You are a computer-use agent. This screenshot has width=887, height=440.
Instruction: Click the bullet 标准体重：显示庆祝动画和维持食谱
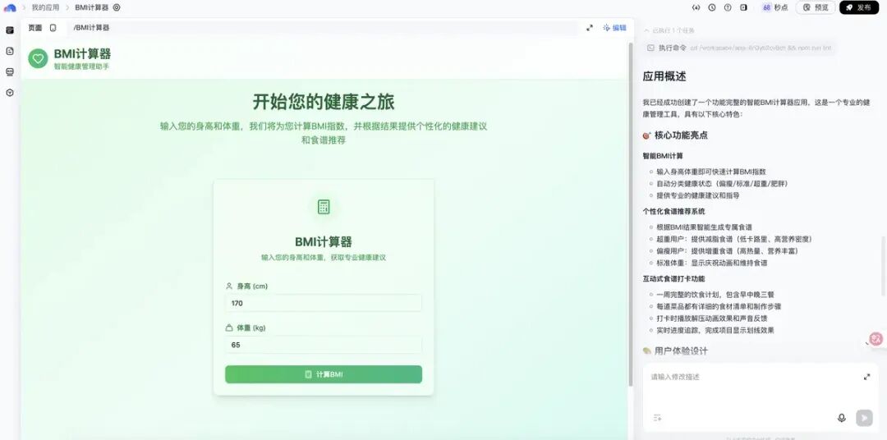tap(711, 263)
